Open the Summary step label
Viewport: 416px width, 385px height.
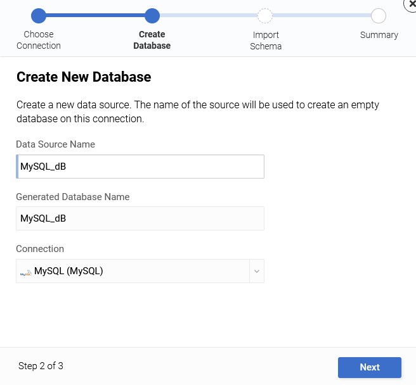click(379, 35)
